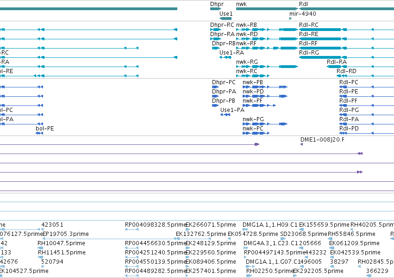Select EST SD23068.5prime
Image resolution: width=394 pixels, height=278 pixels.
coord(283,239)
